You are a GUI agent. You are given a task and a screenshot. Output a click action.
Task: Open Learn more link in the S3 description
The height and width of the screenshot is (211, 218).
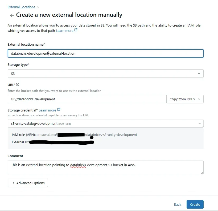click(x=64, y=31)
